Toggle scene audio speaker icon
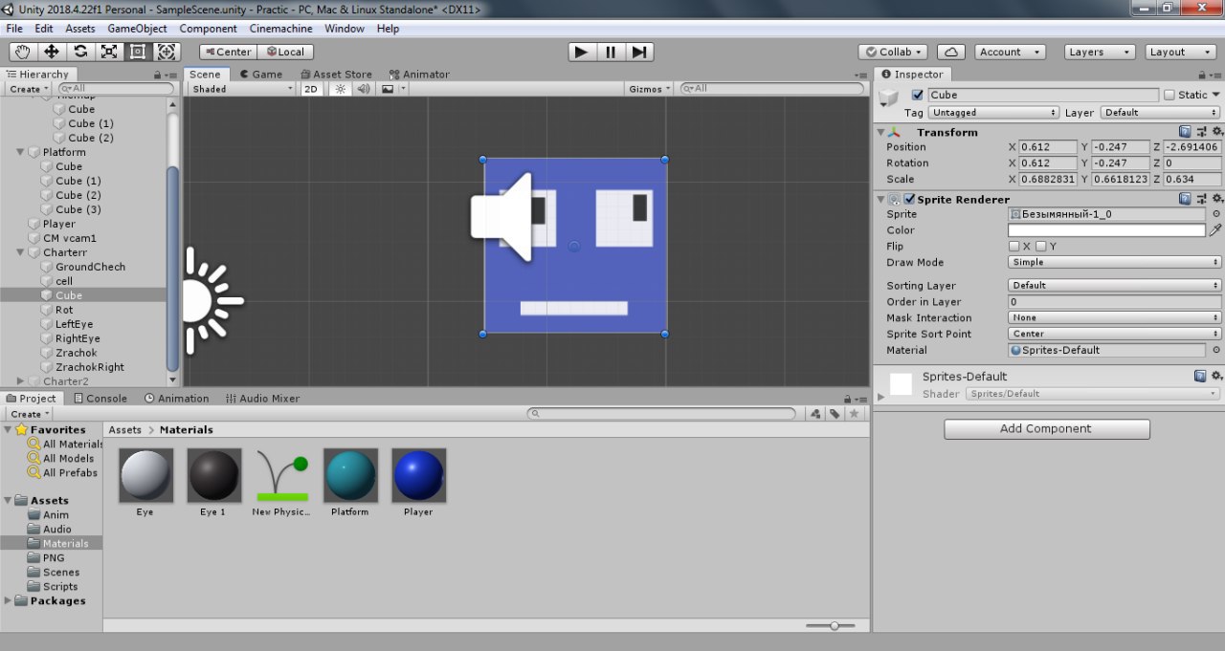The width and height of the screenshot is (1225, 651). coord(364,89)
